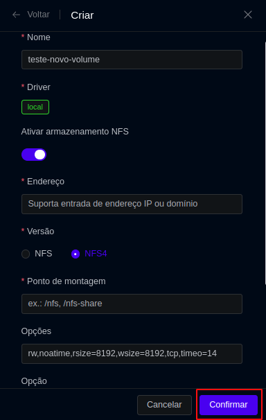Click the Versão field label

point(40,231)
